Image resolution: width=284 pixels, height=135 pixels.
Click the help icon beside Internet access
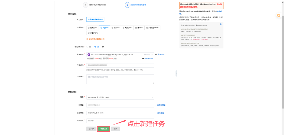103,47
